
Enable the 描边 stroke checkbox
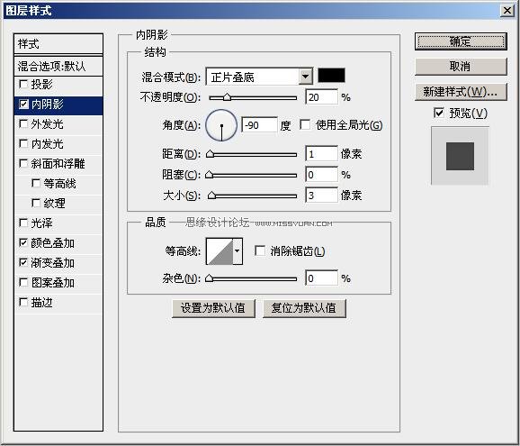click(x=23, y=302)
